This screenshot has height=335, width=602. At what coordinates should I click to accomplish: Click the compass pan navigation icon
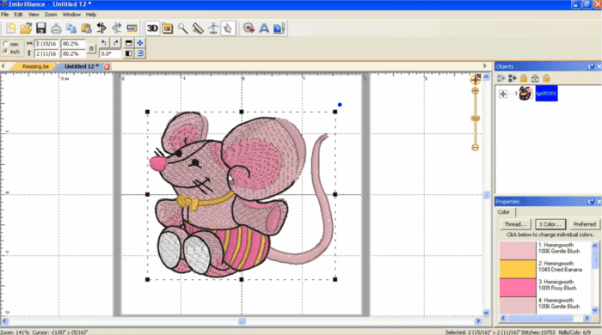[476, 79]
